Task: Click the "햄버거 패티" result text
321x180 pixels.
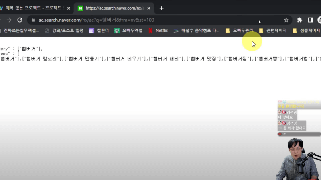Action: 167,59
